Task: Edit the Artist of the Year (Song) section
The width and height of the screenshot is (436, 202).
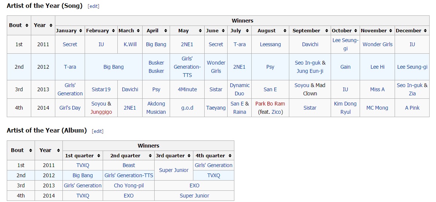Action: pos(93,6)
